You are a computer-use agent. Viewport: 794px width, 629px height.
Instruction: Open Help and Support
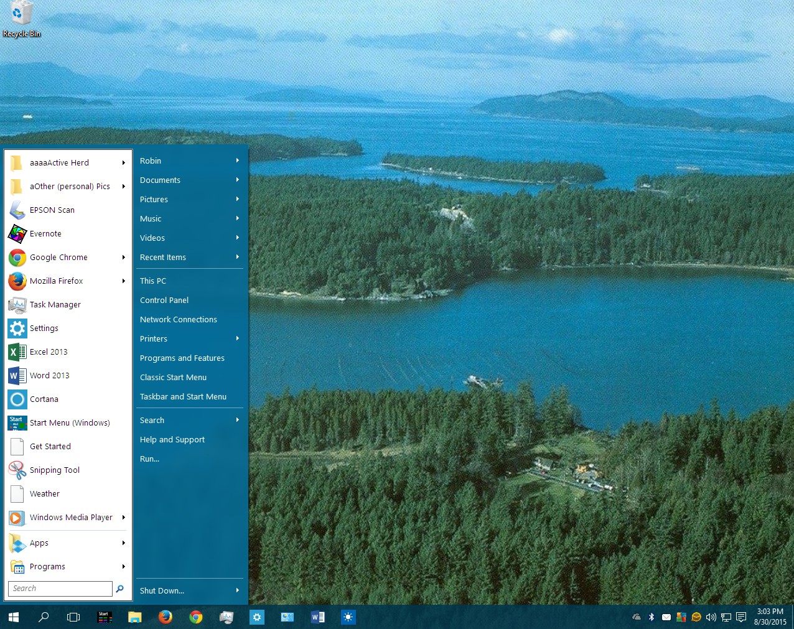[190, 439]
